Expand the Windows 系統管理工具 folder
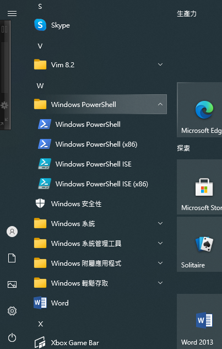This screenshot has width=222, height=349. (100, 243)
